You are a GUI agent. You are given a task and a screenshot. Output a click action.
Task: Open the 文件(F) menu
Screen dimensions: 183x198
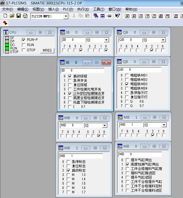8,9
